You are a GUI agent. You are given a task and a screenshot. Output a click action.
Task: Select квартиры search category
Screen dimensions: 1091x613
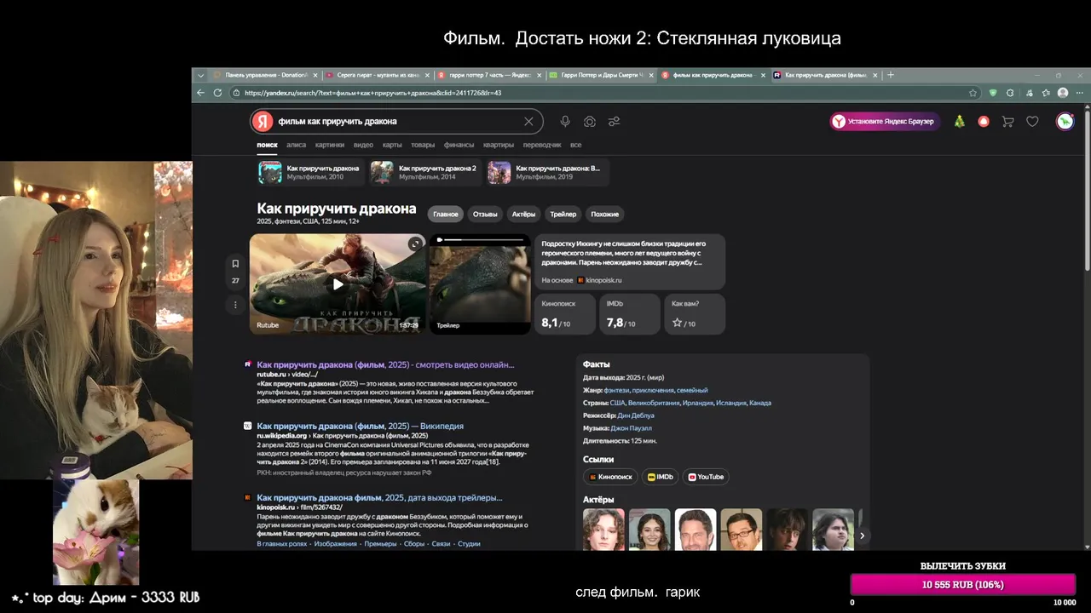tap(499, 146)
